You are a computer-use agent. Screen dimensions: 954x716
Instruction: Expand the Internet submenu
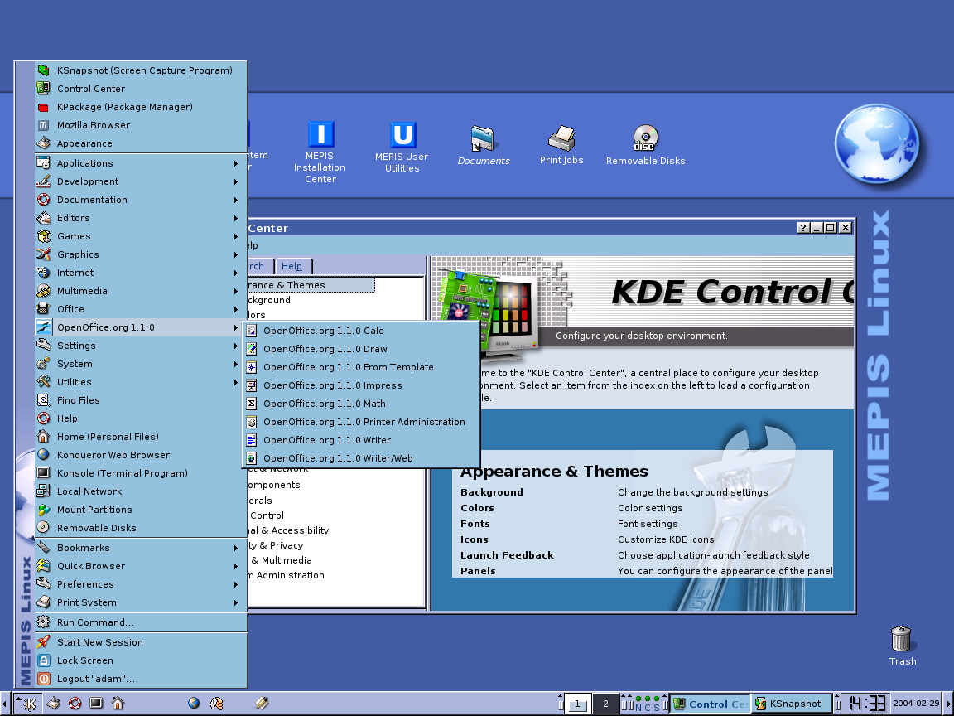[141, 273]
